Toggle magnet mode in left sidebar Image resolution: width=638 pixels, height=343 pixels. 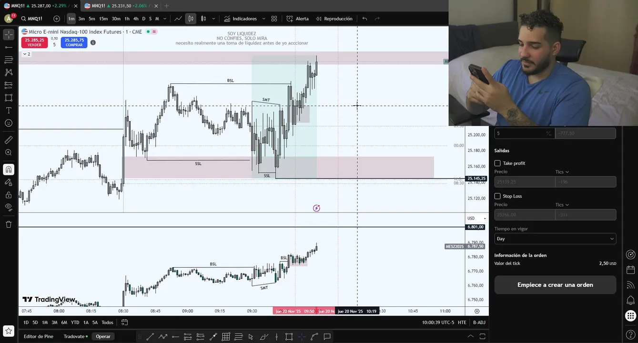[x=9, y=170]
